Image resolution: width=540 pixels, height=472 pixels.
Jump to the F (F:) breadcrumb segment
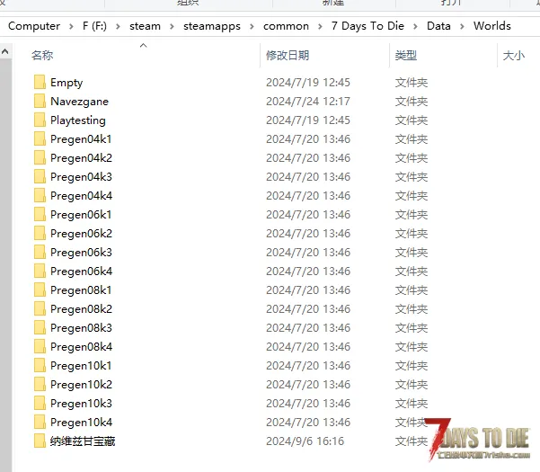(94, 26)
